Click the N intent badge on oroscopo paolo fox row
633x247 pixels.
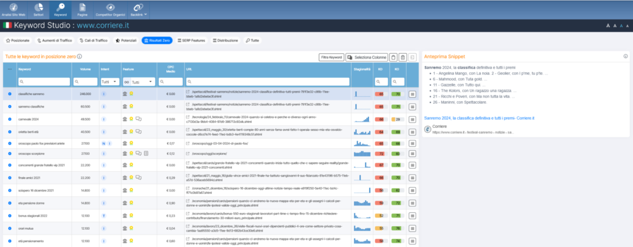pos(103,143)
